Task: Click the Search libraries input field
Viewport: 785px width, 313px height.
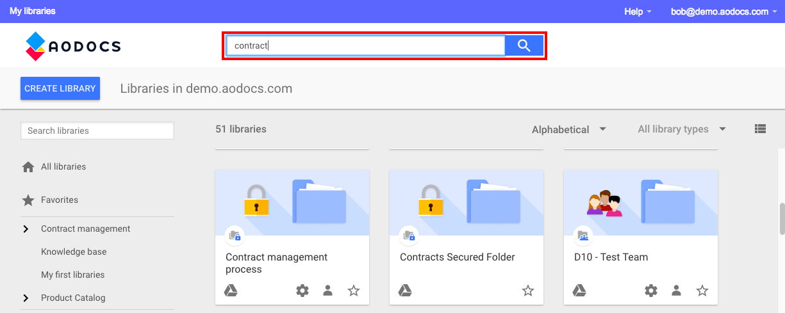Action: pos(97,131)
